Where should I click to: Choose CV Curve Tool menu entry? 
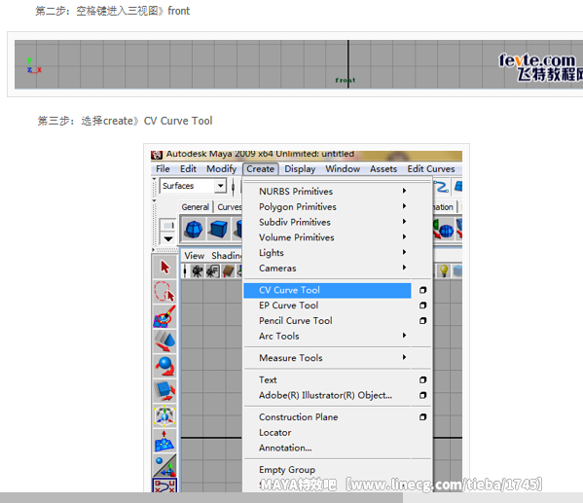[327, 290]
